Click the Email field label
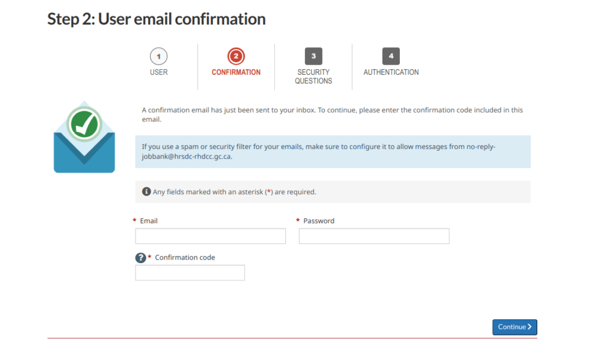This screenshot has height=339, width=612. tap(149, 221)
